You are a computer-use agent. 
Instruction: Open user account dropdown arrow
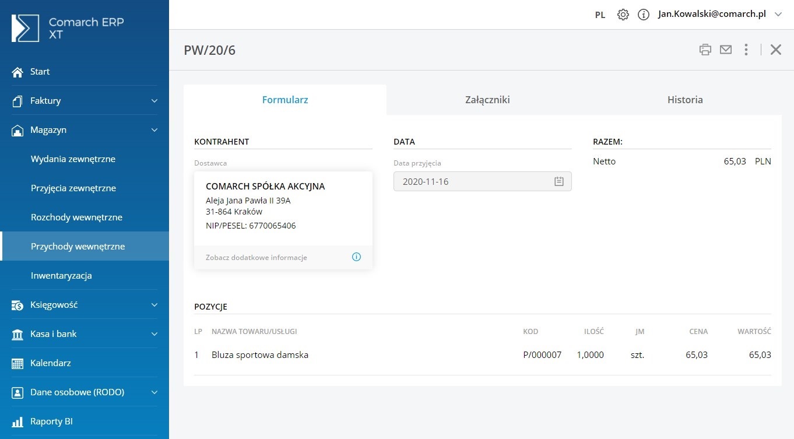pyautogui.click(x=778, y=15)
